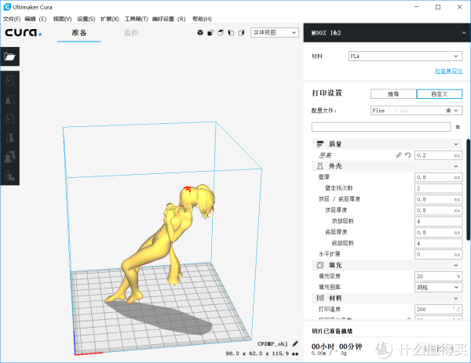Open the 编辑(E) menu
The image size is (471, 363).
35,19
